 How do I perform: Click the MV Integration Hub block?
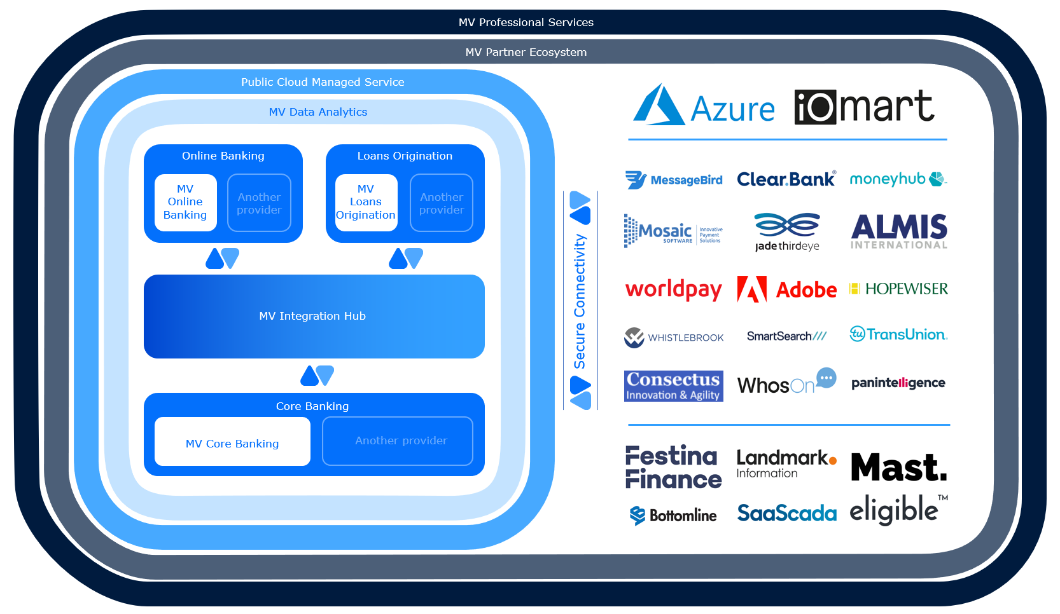(314, 316)
